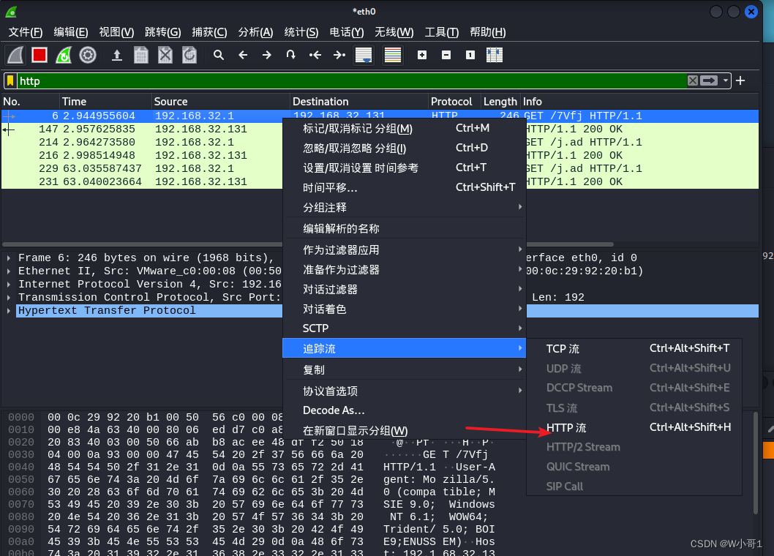This screenshot has height=556, width=774.
Task: Select 编辑解析的名称 entry
Action: (404, 229)
